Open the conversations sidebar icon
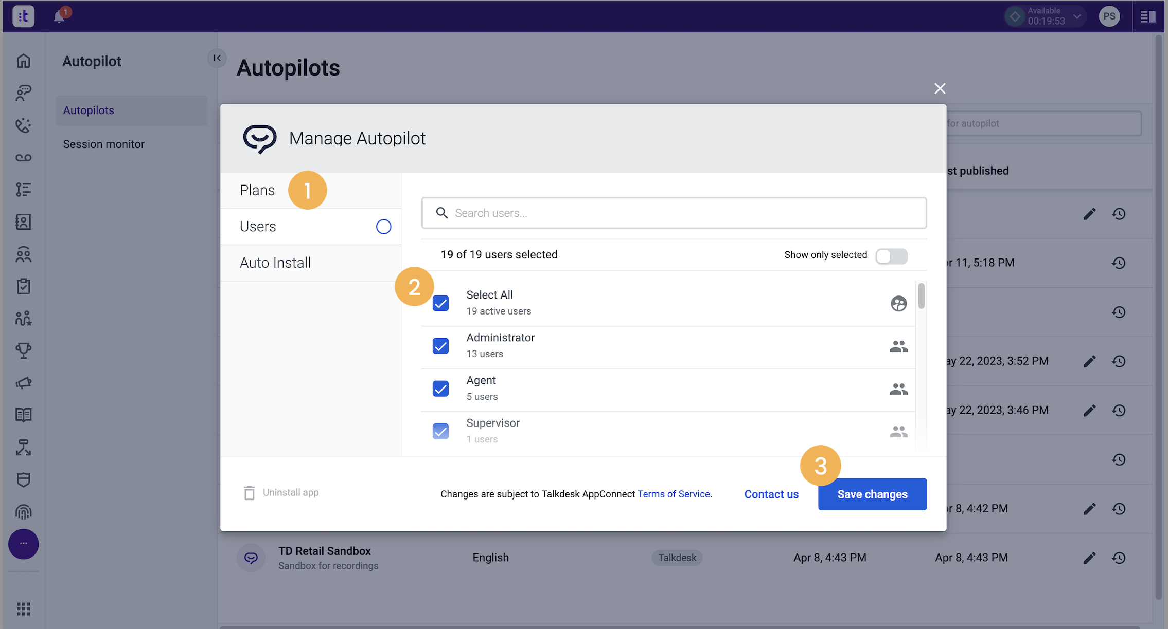Screen dimensions: 1168x629 click(23, 93)
